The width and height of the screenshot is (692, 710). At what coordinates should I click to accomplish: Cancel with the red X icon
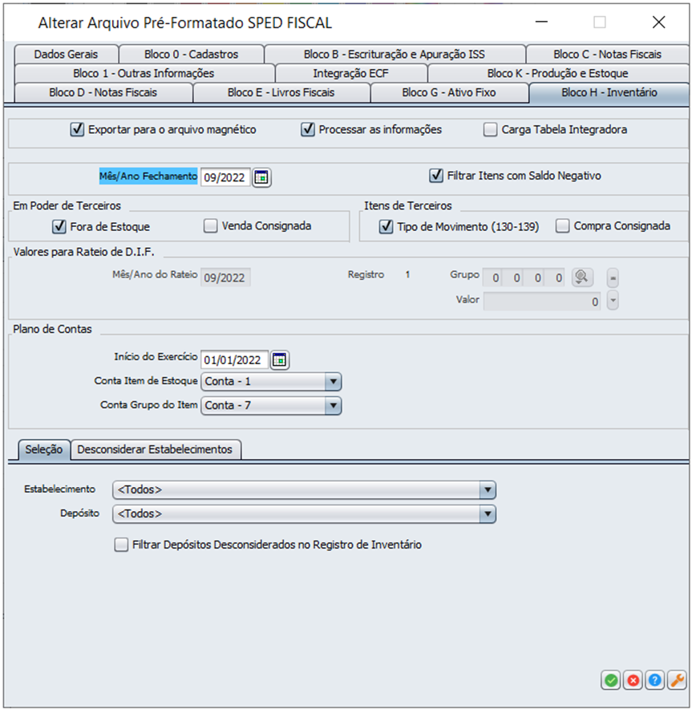point(633,680)
